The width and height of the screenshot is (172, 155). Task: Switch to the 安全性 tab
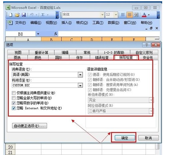click(x=148, y=57)
